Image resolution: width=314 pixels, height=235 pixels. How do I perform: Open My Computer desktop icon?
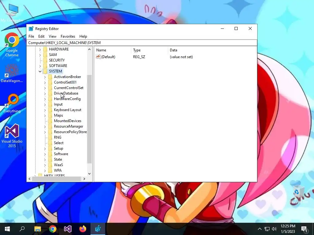click(x=12, y=13)
